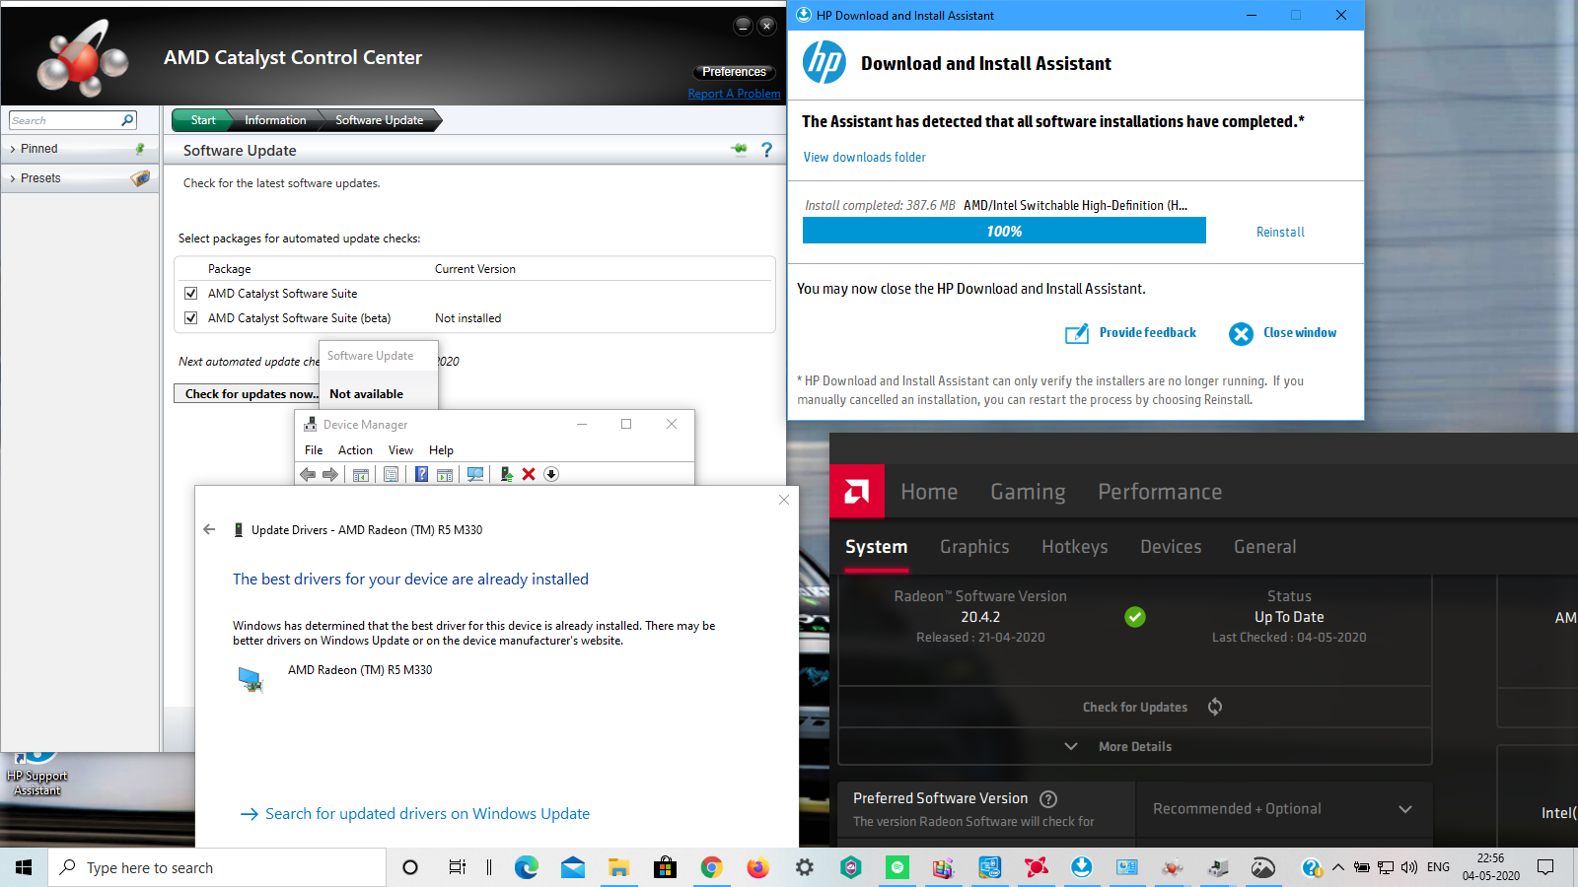Click the AMD Radeon logo icon

(x=857, y=491)
